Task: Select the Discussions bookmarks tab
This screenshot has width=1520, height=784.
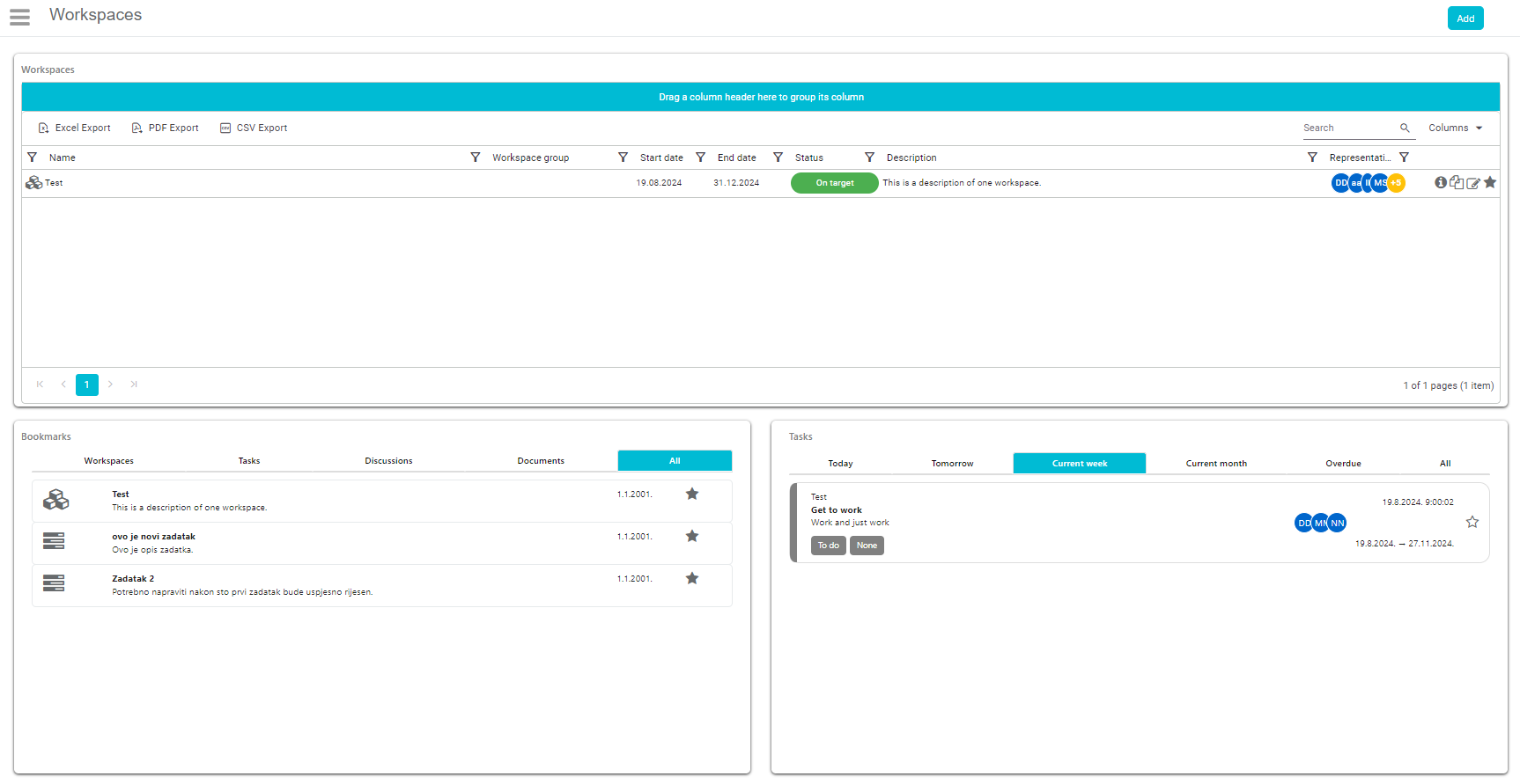Action: click(x=388, y=461)
